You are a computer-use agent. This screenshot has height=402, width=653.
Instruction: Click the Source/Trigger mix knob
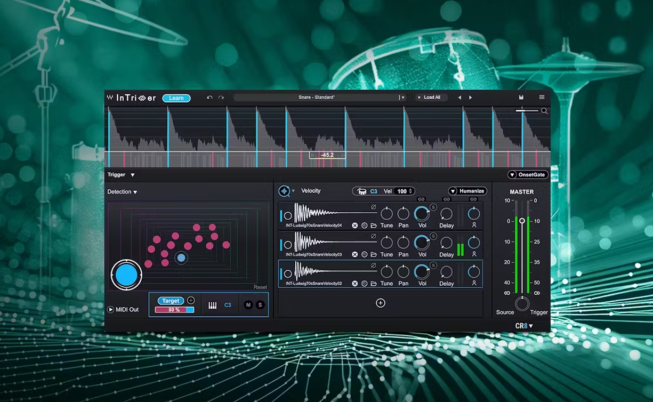point(522,304)
